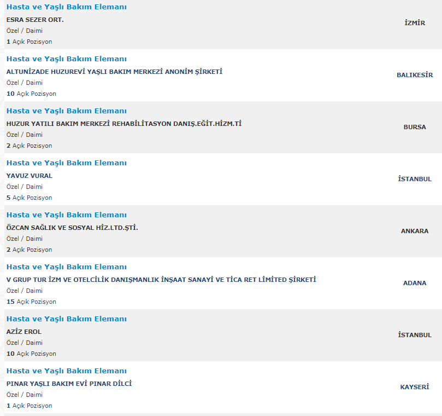The image size is (442, 416).
Task: Click the KAYSERİ city label
Action: pos(415,387)
